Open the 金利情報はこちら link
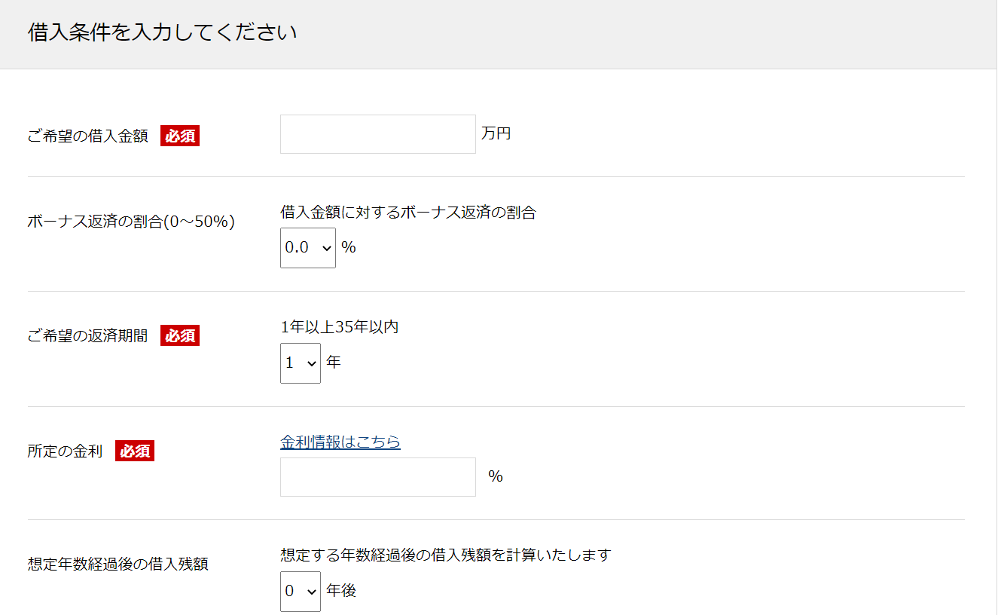The image size is (998, 615). click(x=340, y=442)
